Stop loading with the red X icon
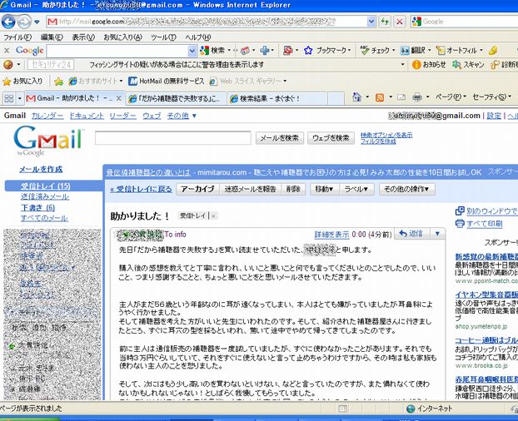Image resolution: width=518 pixels, height=421 pixels. coord(400,22)
